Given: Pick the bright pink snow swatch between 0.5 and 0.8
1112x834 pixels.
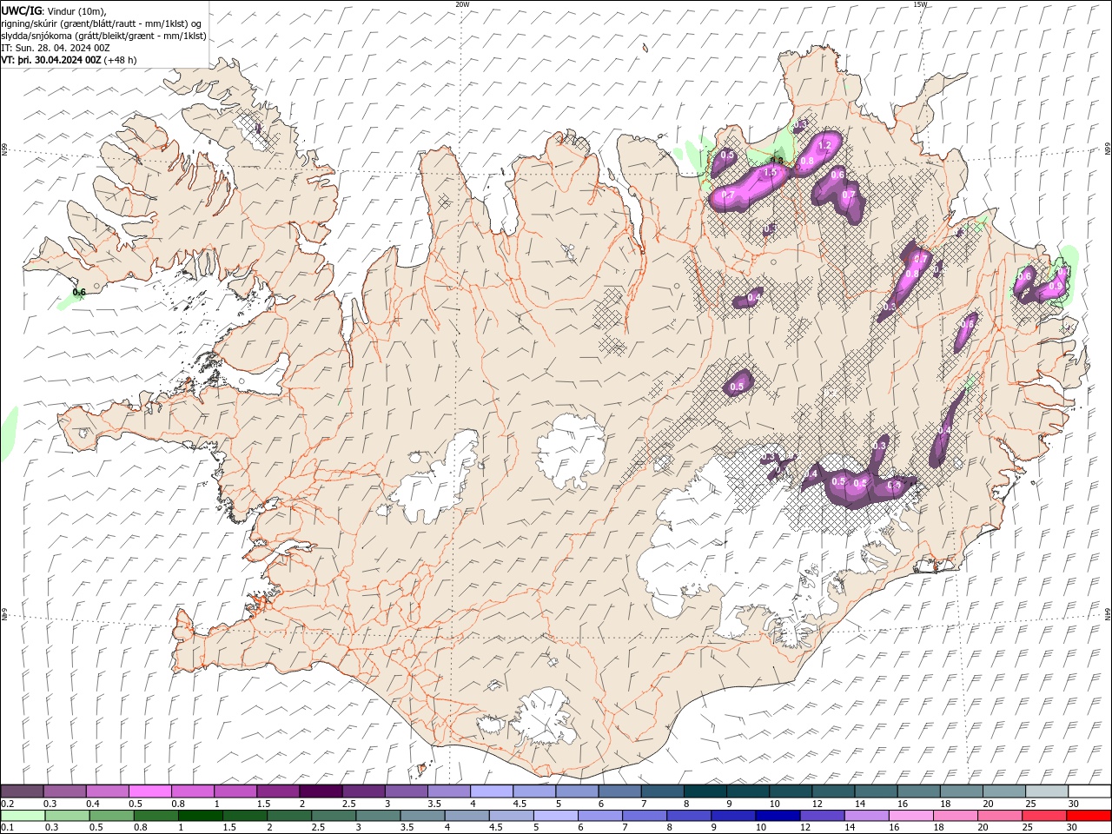Looking at the screenshot, I should pos(150,791).
